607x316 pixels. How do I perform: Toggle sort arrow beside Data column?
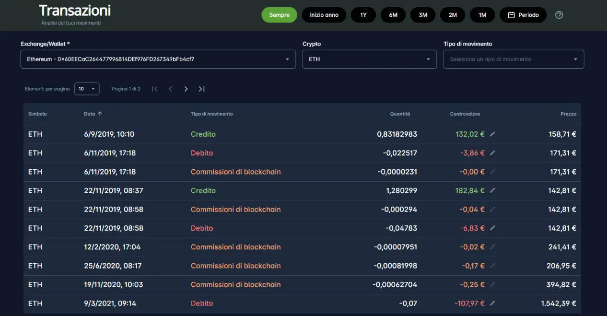pos(100,114)
